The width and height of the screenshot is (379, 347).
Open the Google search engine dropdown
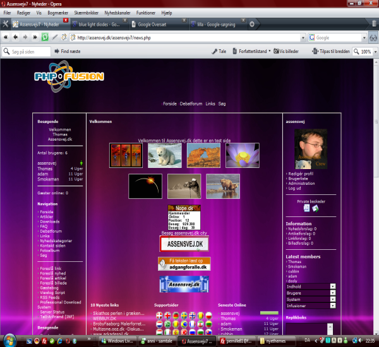tap(364, 38)
